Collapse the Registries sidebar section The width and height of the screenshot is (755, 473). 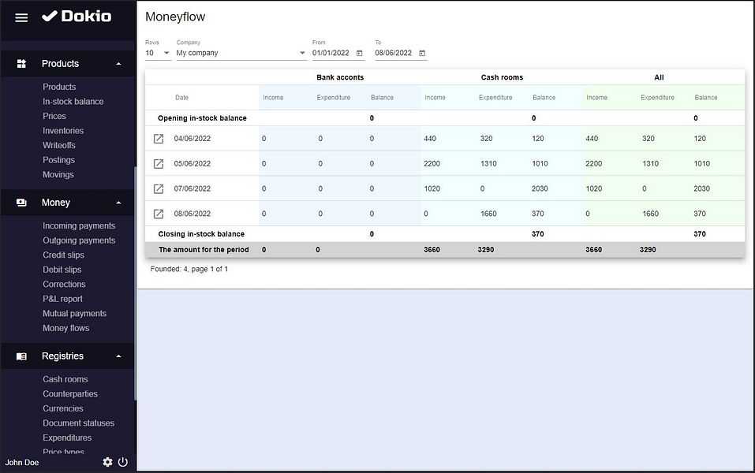[118, 356]
